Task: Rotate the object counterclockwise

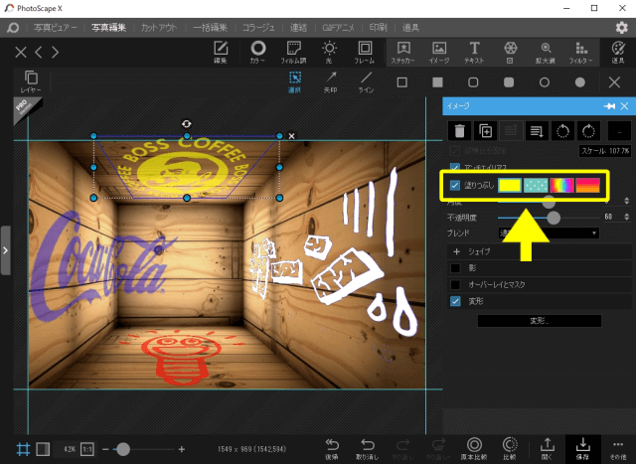Action: click(563, 131)
